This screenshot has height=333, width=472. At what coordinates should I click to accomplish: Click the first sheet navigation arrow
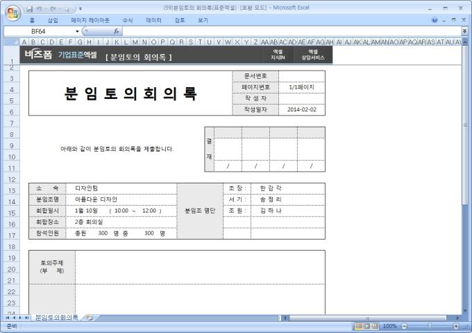point(8,318)
